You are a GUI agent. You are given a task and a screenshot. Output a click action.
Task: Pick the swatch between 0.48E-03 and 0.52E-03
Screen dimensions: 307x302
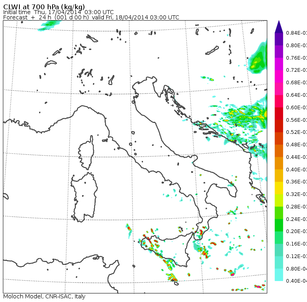pyautogui.click(x=279, y=138)
